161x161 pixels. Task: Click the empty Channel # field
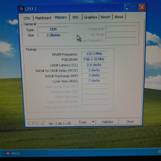point(121,28)
